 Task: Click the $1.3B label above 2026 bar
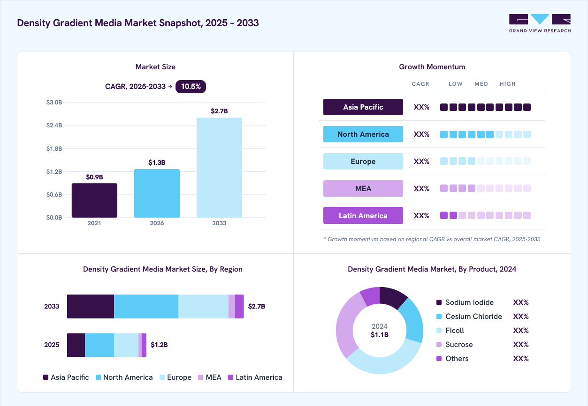[157, 162]
